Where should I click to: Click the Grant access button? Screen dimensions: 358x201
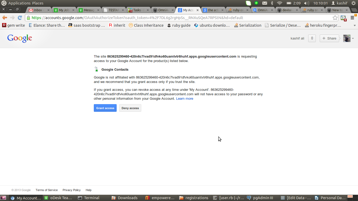point(105,108)
